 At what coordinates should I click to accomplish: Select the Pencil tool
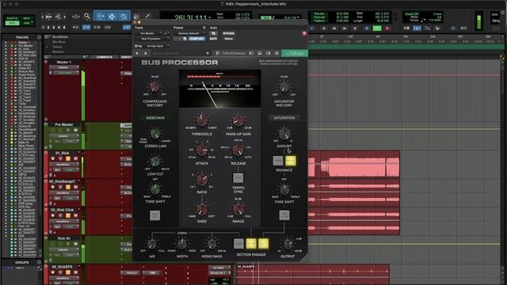coord(148,16)
